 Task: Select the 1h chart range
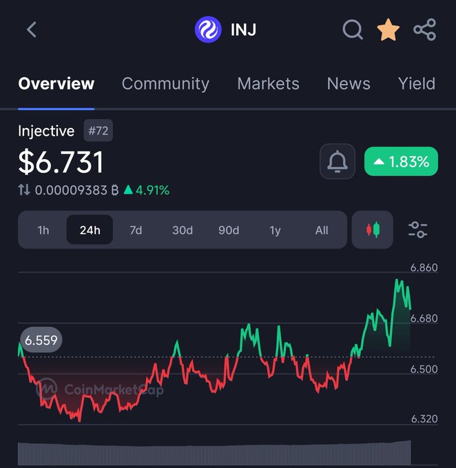pyautogui.click(x=43, y=230)
